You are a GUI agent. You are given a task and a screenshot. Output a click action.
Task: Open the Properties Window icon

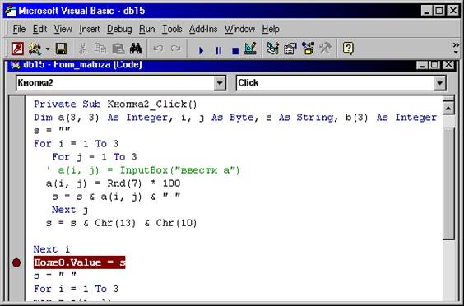click(x=290, y=49)
